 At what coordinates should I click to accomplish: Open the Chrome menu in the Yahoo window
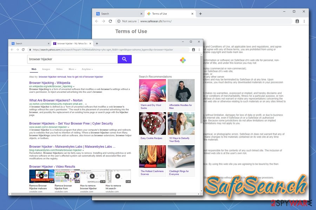(x=199, y=50)
